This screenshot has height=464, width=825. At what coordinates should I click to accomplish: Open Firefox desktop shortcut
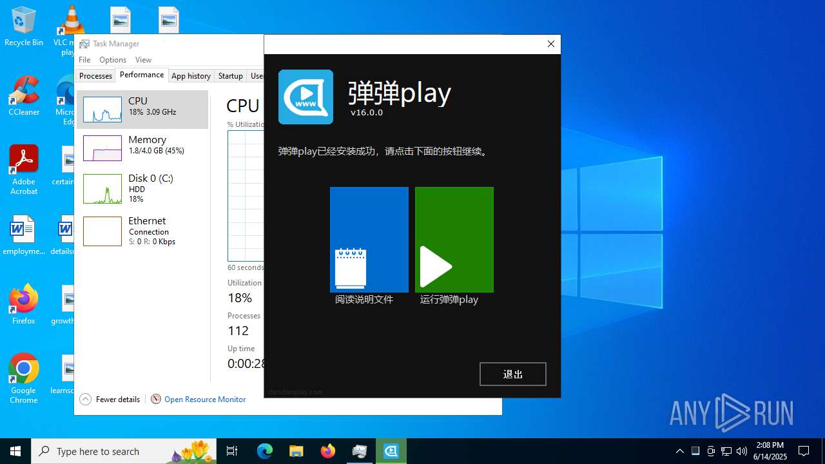point(24,305)
